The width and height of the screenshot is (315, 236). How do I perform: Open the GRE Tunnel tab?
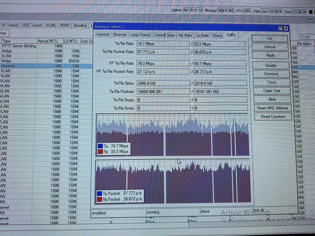click(32, 25)
